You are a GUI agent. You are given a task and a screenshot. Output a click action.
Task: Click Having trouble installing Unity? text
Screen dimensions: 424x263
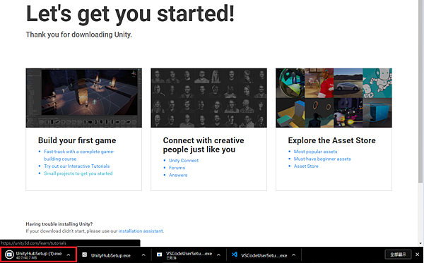tap(59, 224)
